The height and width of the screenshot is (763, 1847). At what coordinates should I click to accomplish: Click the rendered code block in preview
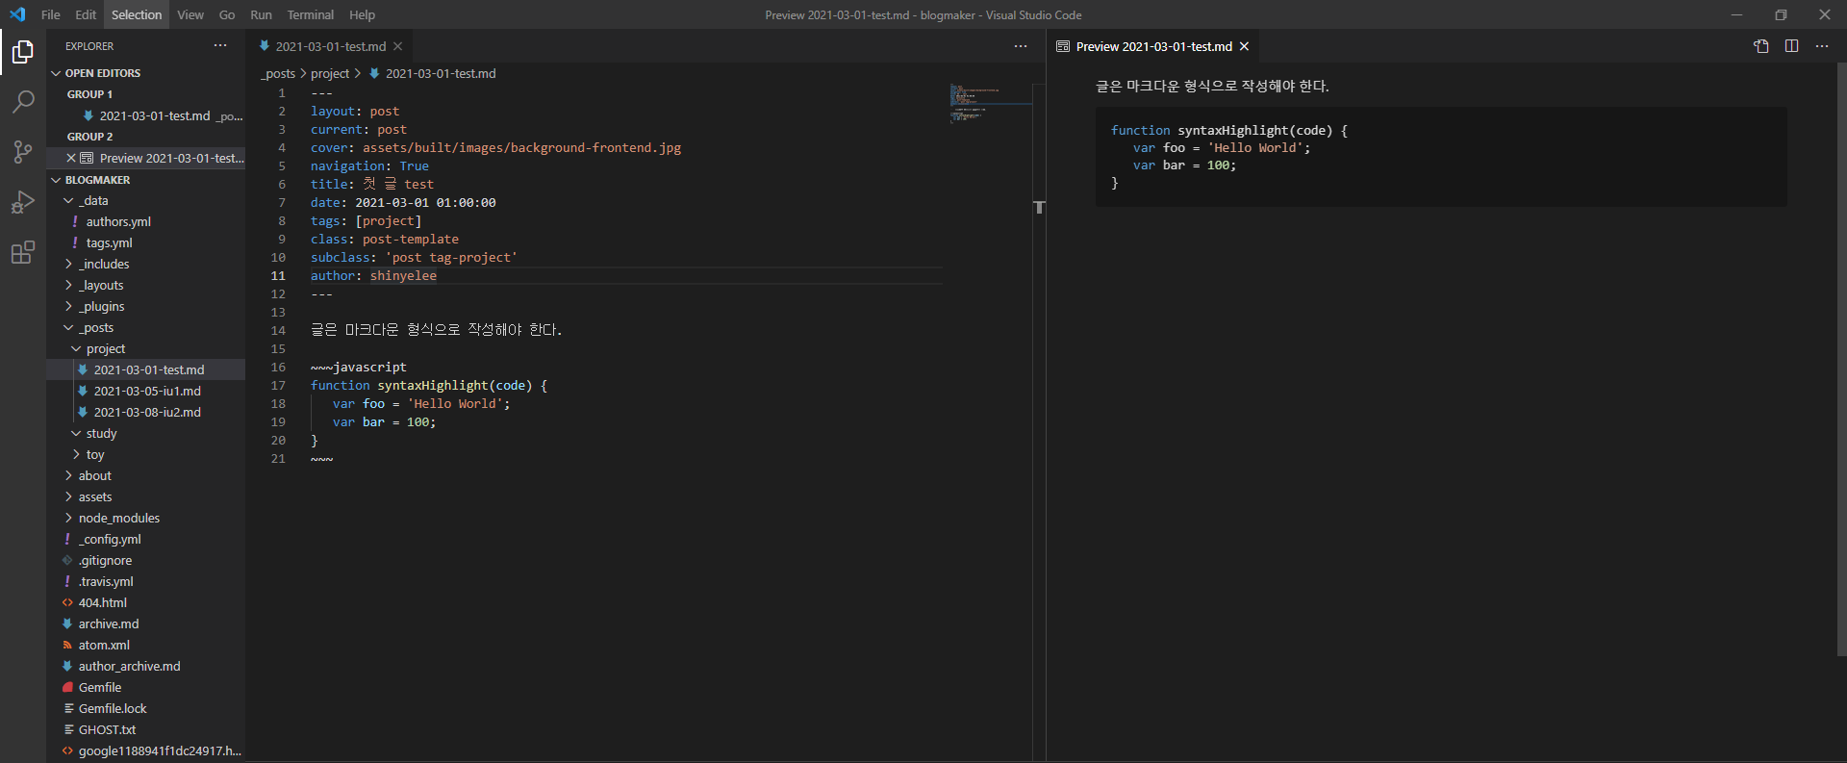(1441, 156)
